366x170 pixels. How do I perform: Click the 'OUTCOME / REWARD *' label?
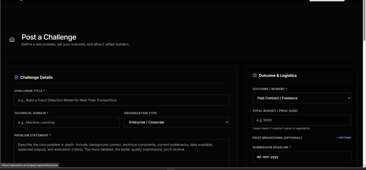coord(270,89)
